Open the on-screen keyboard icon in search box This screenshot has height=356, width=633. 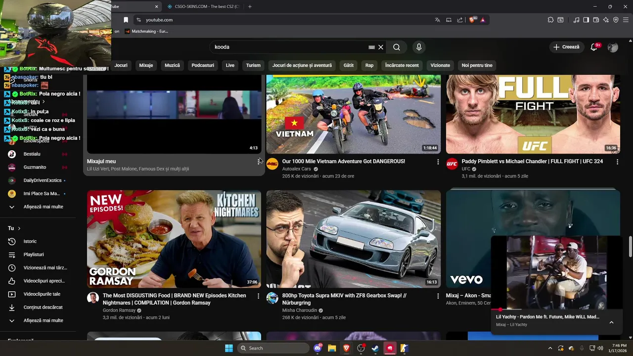click(371, 47)
